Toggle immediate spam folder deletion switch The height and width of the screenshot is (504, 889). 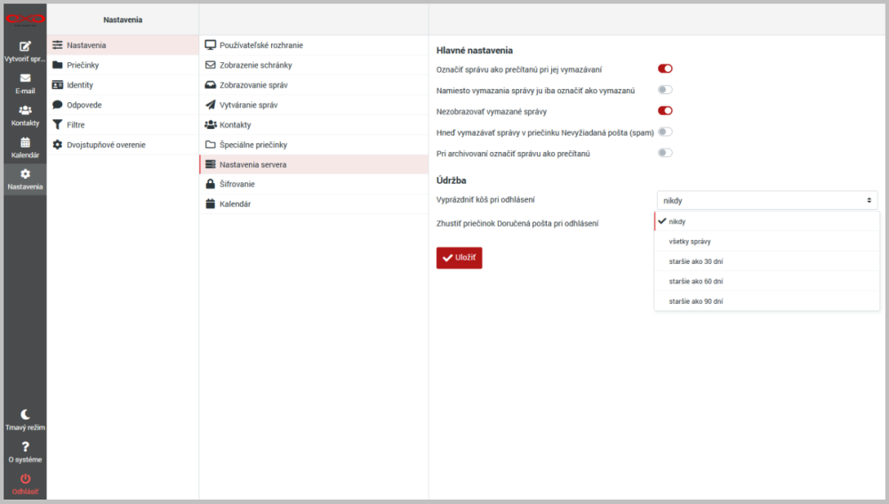(665, 132)
